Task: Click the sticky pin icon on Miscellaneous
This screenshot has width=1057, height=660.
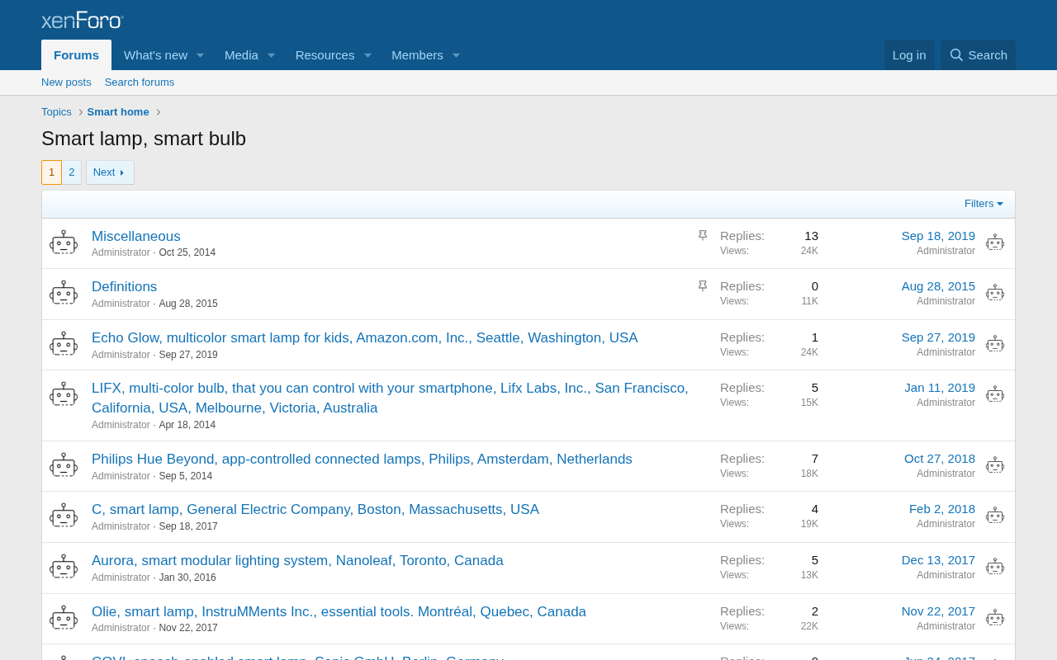Action: 703,235
